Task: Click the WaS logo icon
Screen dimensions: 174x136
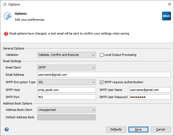Action: (166, 16)
